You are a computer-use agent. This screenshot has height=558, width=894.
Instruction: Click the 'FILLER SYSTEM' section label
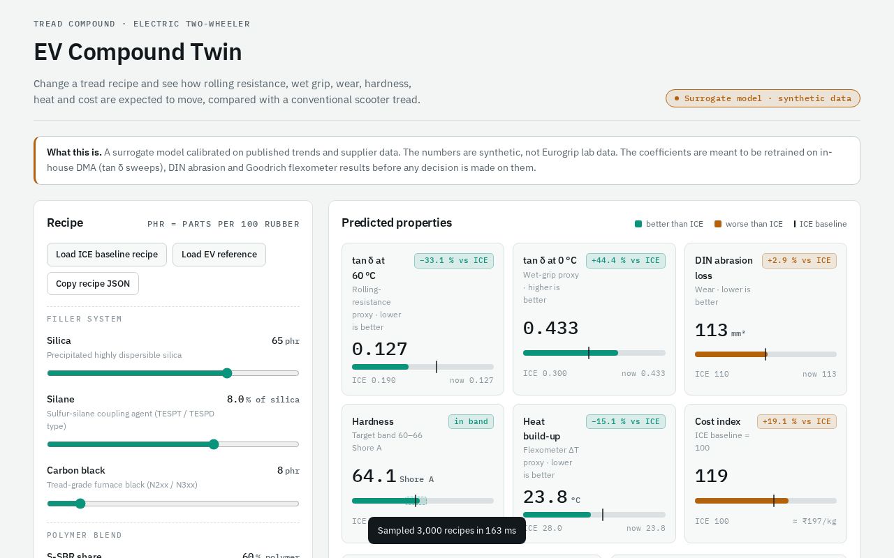point(85,319)
